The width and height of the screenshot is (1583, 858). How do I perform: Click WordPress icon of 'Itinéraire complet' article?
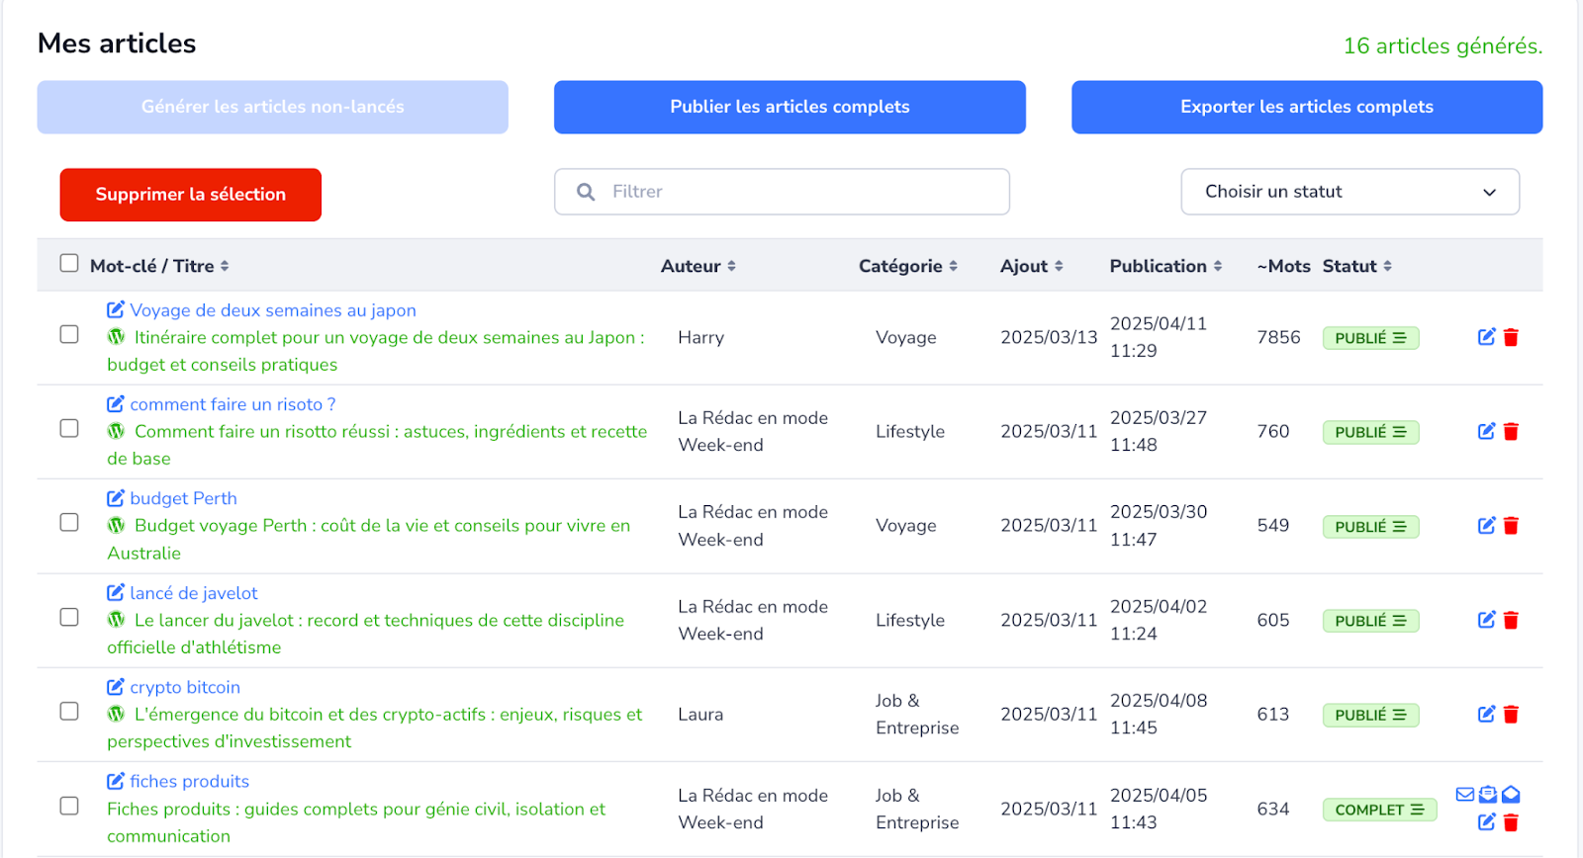click(x=116, y=337)
